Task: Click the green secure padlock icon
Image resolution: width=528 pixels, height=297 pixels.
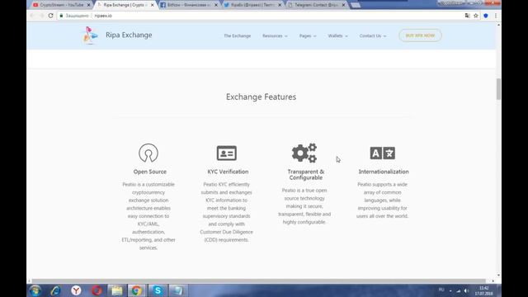Action: click(x=61, y=16)
